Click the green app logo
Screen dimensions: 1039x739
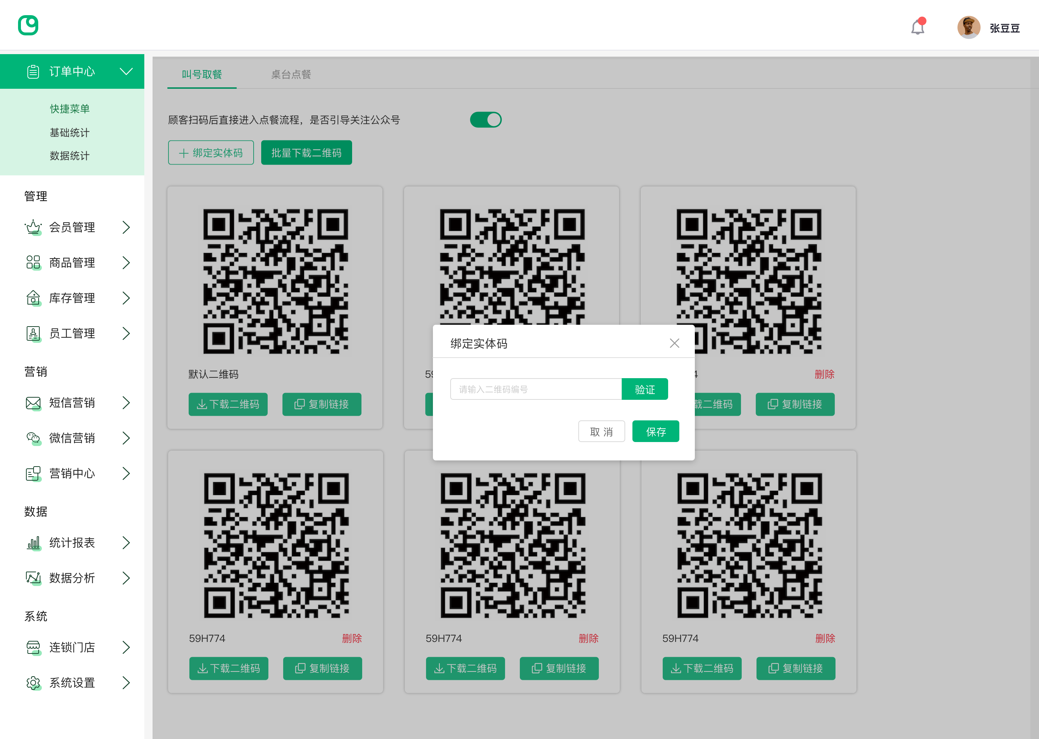(28, 25)
